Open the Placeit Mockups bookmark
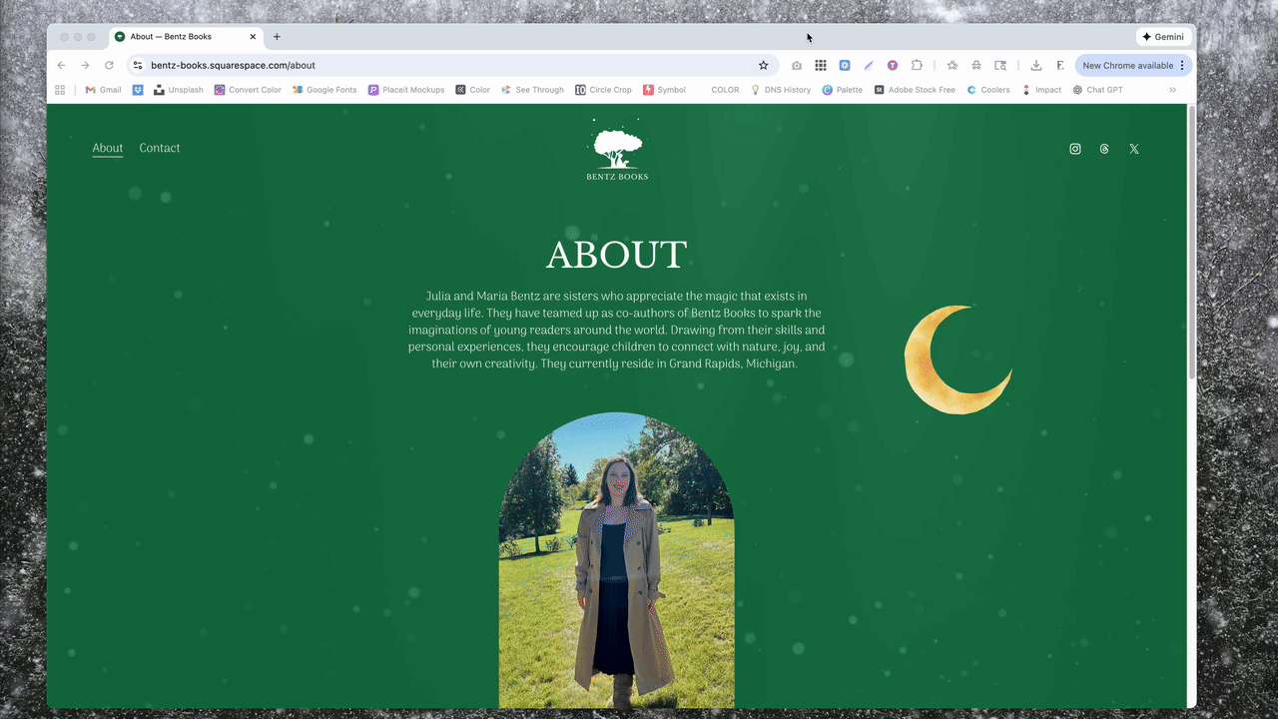 (405, 90)
